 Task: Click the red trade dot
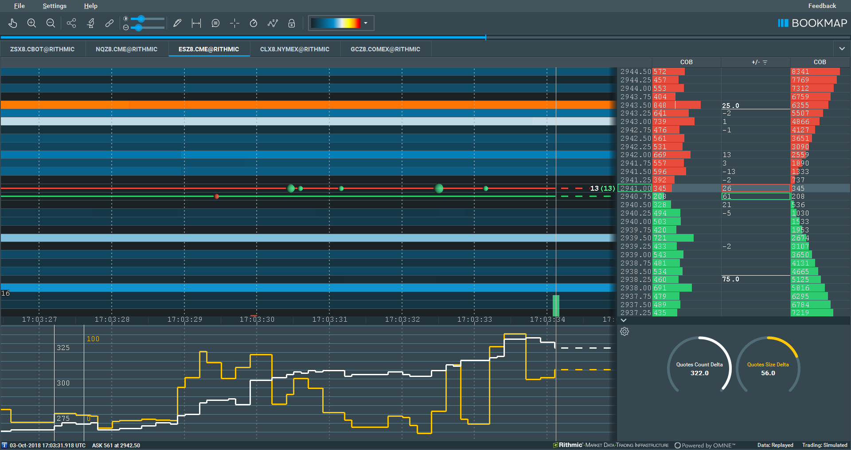pos(217,196)
